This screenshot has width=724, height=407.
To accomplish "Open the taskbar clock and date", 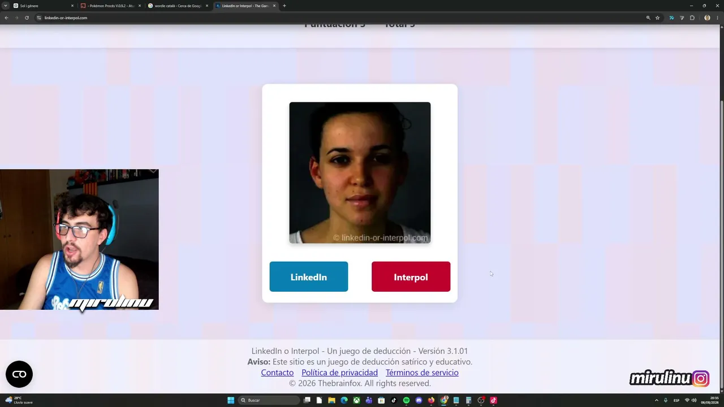I will [709, 400].
